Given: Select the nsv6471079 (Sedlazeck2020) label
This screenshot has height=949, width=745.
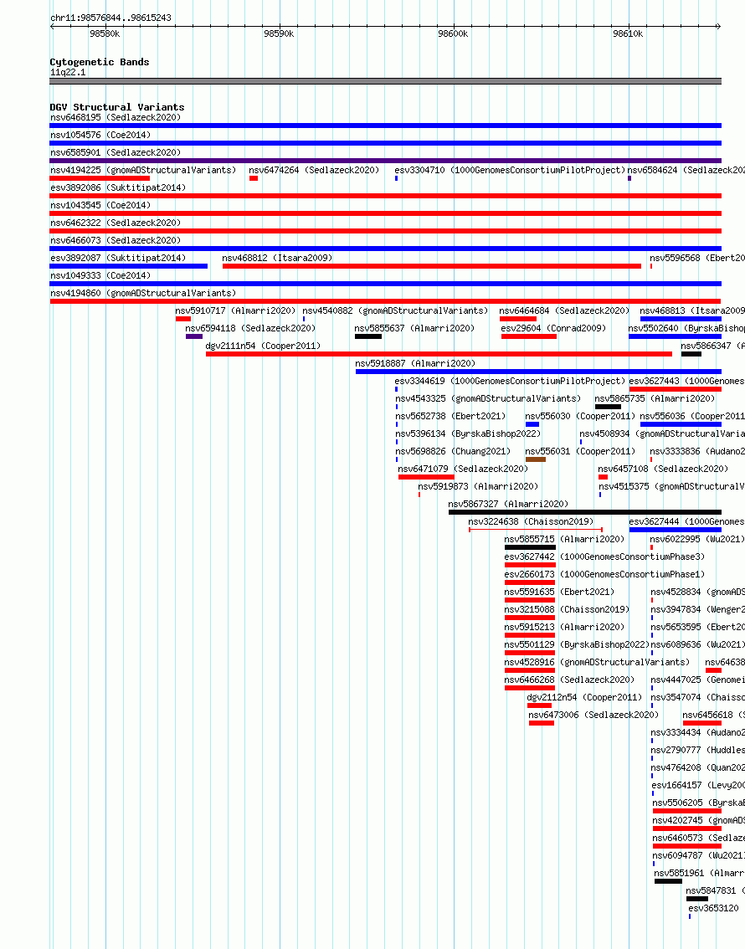Looking at the screenshot, I should [x=463, y=469].
